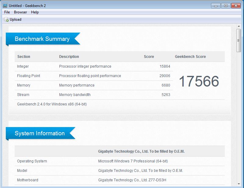The height and width of the screenshot is (188, 244).
Task: Click the Model row label
Action: pos(22,171)
